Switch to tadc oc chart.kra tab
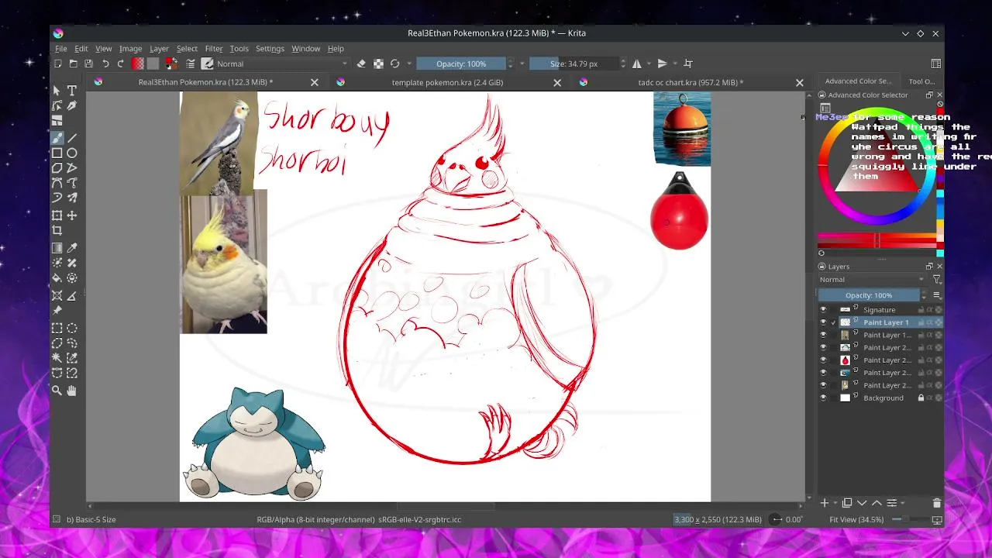 coord(690,82)
